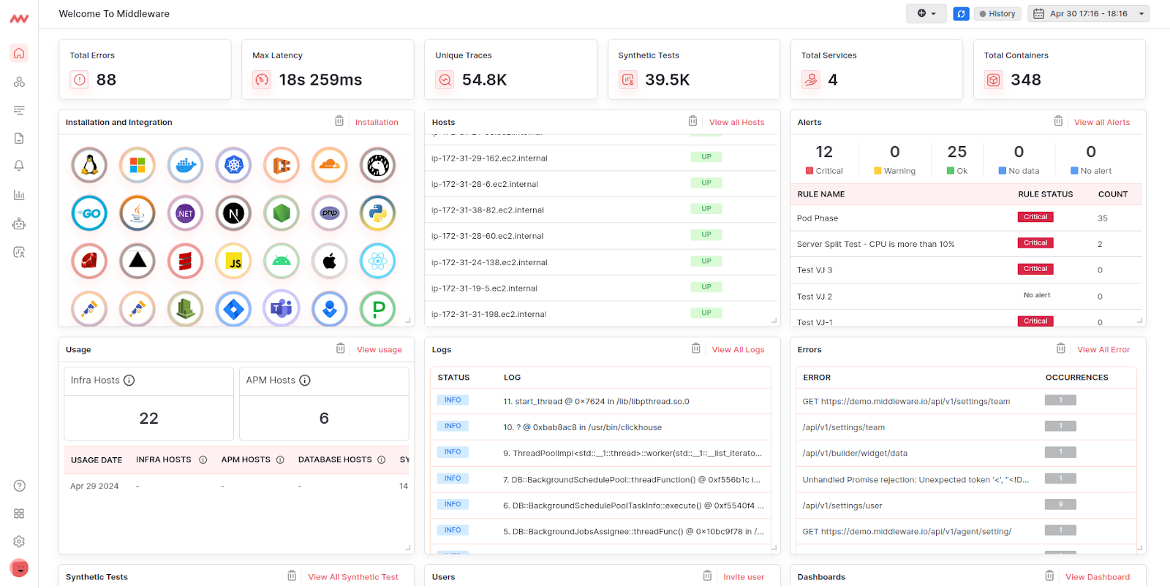The width and height of the screenshot is (1170, 588).
Task: Select the Linux penguin integration icon
Action: [x=89, y=165]
